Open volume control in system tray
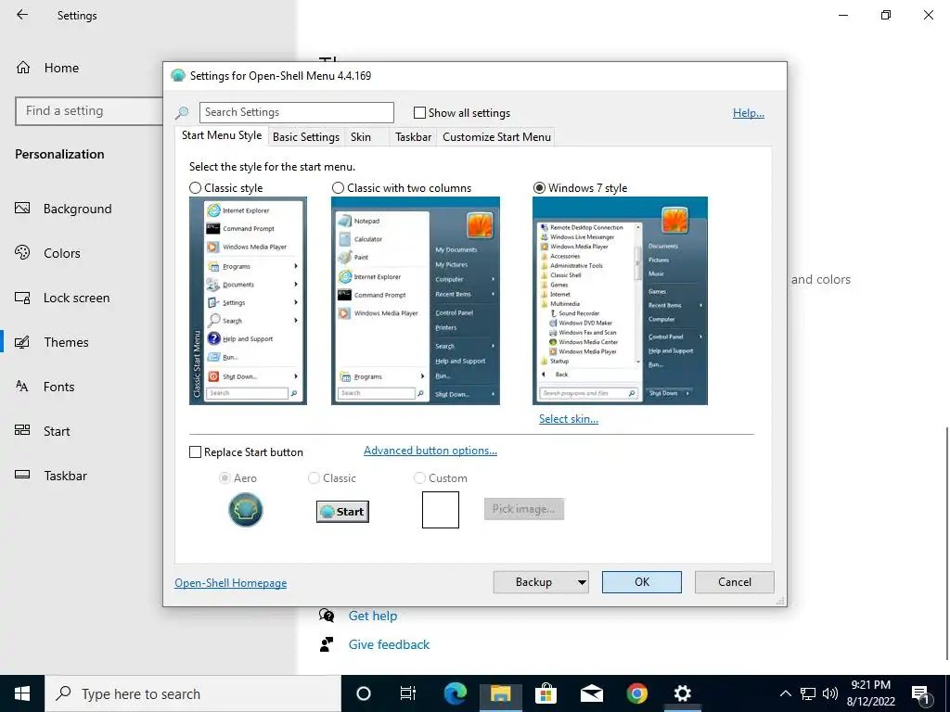The height and width of the screenshot is (712, 950). [x=830, y=693]
